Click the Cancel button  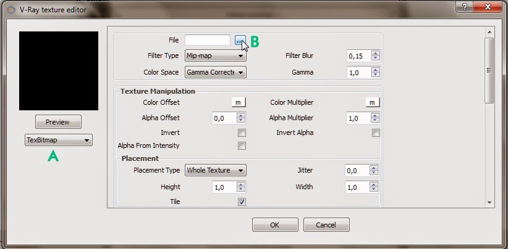click(326, 225)
